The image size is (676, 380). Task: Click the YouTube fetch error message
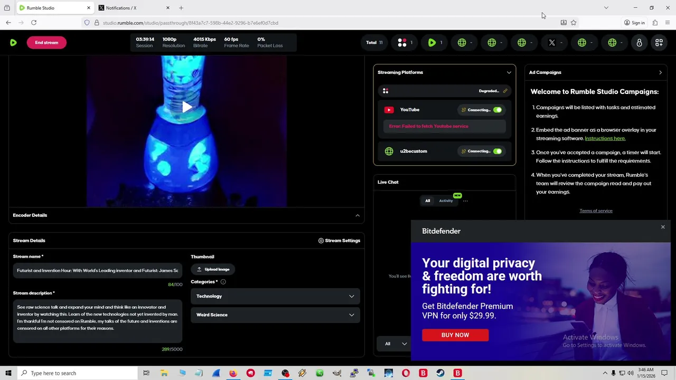click(x=444, y=126)
